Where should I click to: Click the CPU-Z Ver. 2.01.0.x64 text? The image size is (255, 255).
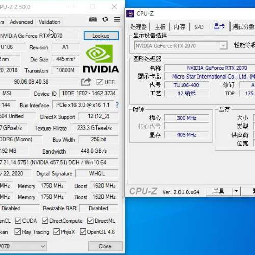pos(181,192)
